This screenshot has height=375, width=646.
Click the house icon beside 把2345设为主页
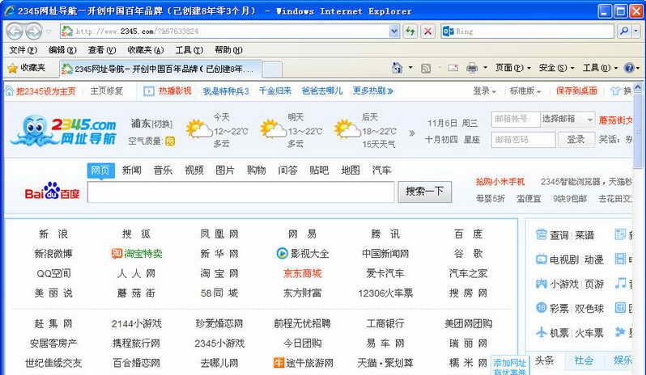[x=10, y=91]
